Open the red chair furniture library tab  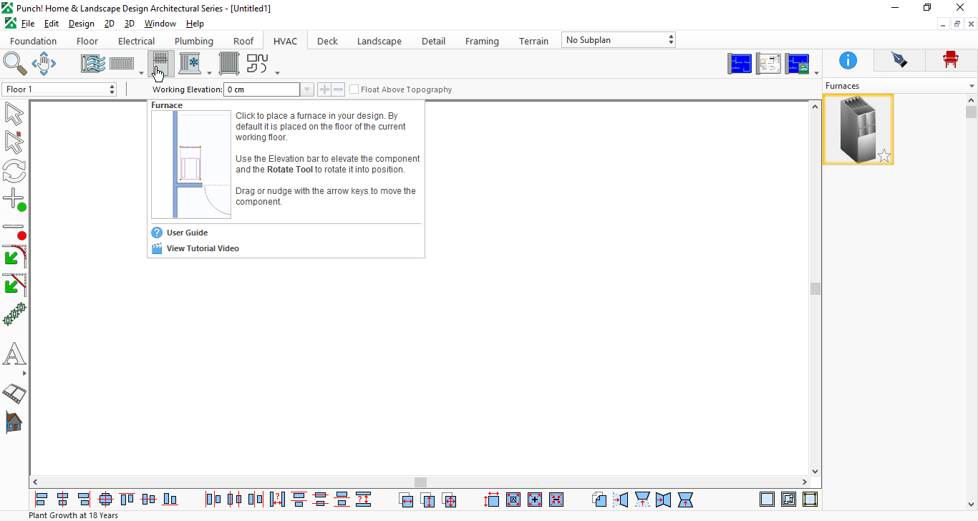pyautogui.click(x=951, y=60)
